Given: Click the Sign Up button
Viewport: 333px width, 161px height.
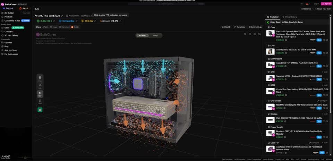Looking at the screenshot, I should tap(326, 4).
